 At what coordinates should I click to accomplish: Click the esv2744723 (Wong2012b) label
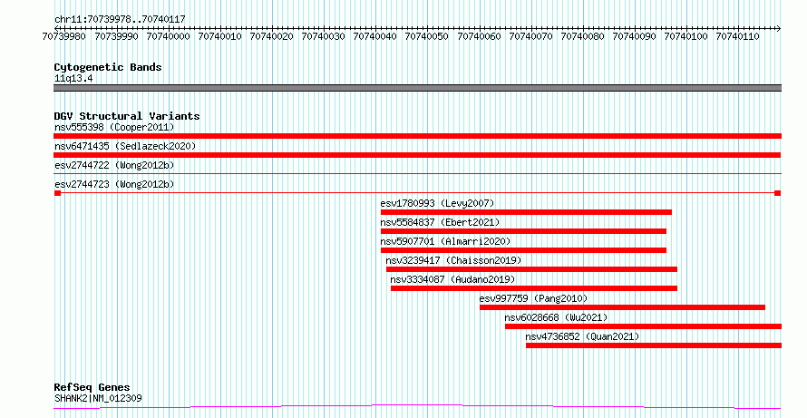point(114,184)
